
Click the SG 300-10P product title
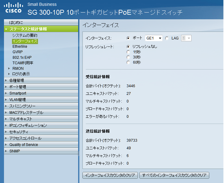[x=105, y=13]
